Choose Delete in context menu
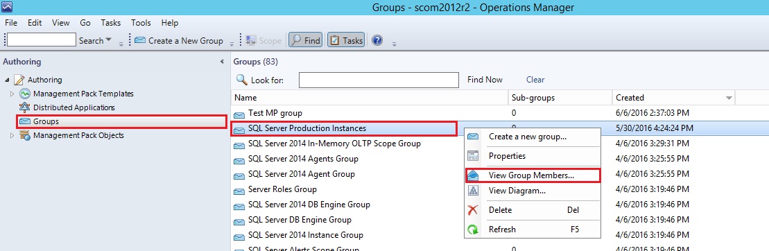 532,210
